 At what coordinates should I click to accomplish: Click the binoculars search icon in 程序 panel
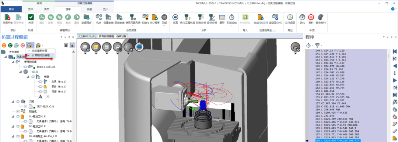pyautogui.click(x=395, y=102)
